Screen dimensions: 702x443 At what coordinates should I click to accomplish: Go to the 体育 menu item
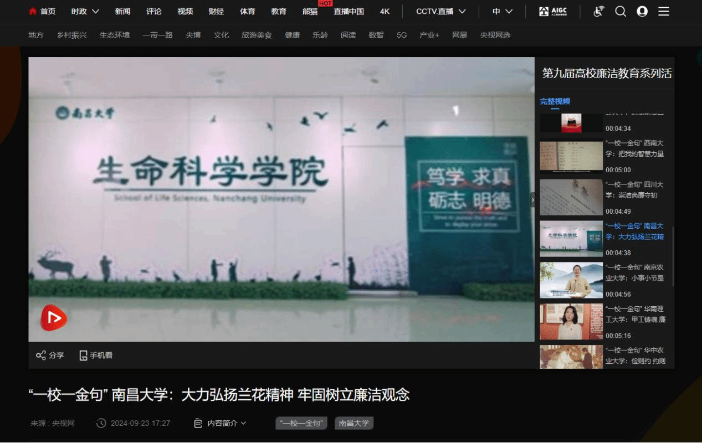pyautogui.click(x=247, y=12)
